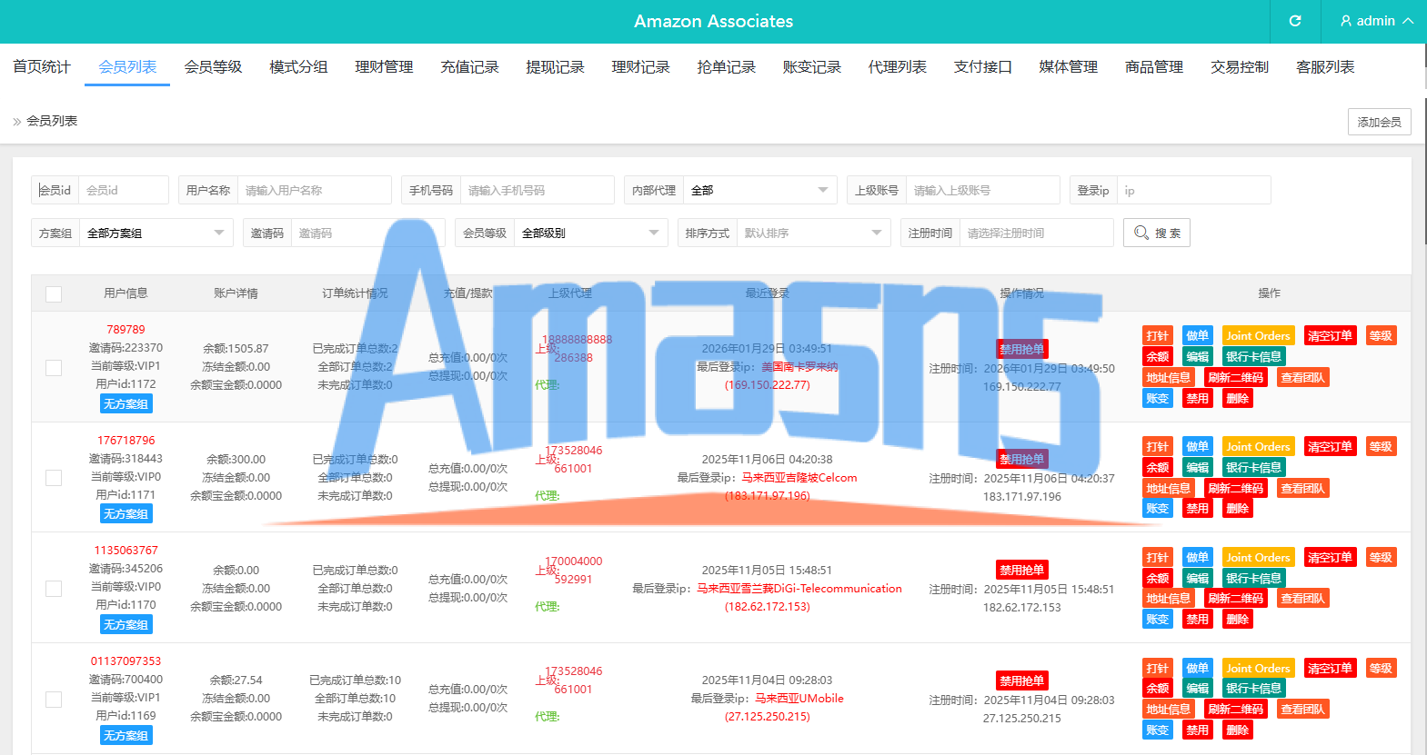Click the 用户名称 input field
Screen dimensions: 1427x755
[315, 190]
